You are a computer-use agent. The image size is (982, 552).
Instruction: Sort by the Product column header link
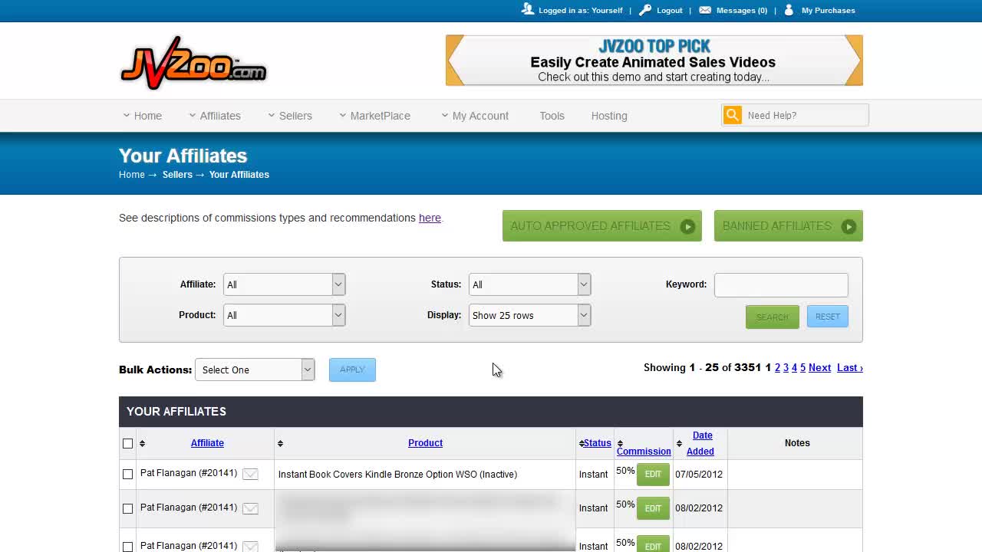425,443
